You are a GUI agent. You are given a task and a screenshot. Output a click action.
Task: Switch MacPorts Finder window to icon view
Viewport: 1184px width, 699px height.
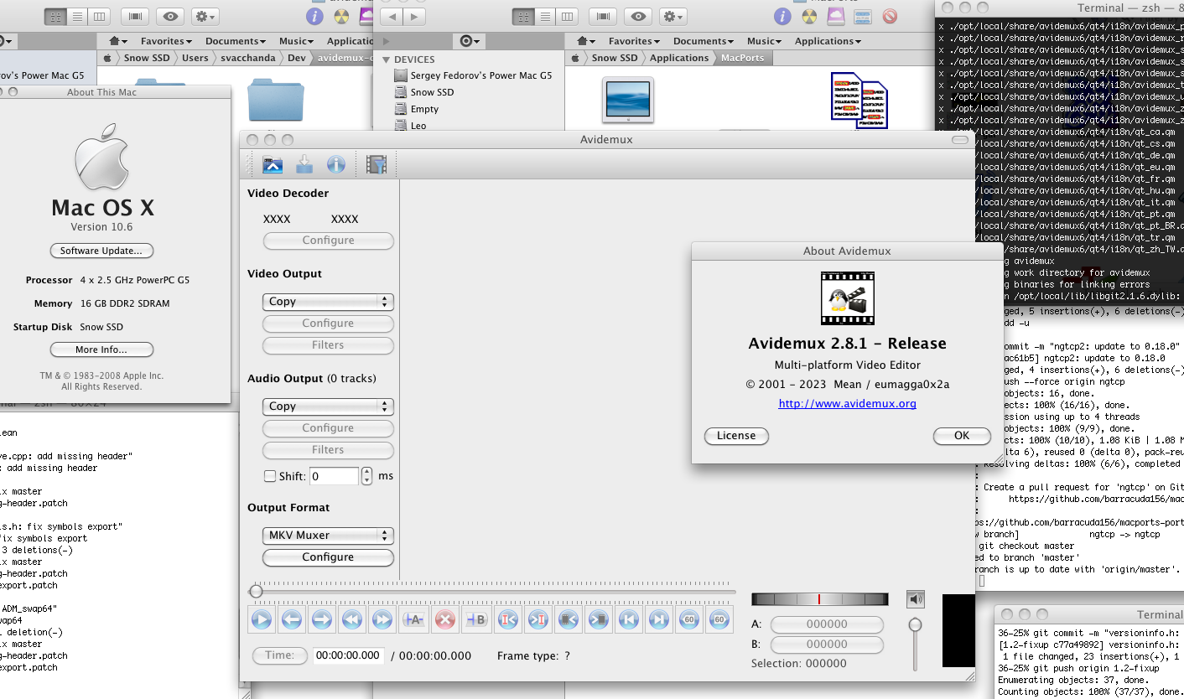click(x=523, y=16)
